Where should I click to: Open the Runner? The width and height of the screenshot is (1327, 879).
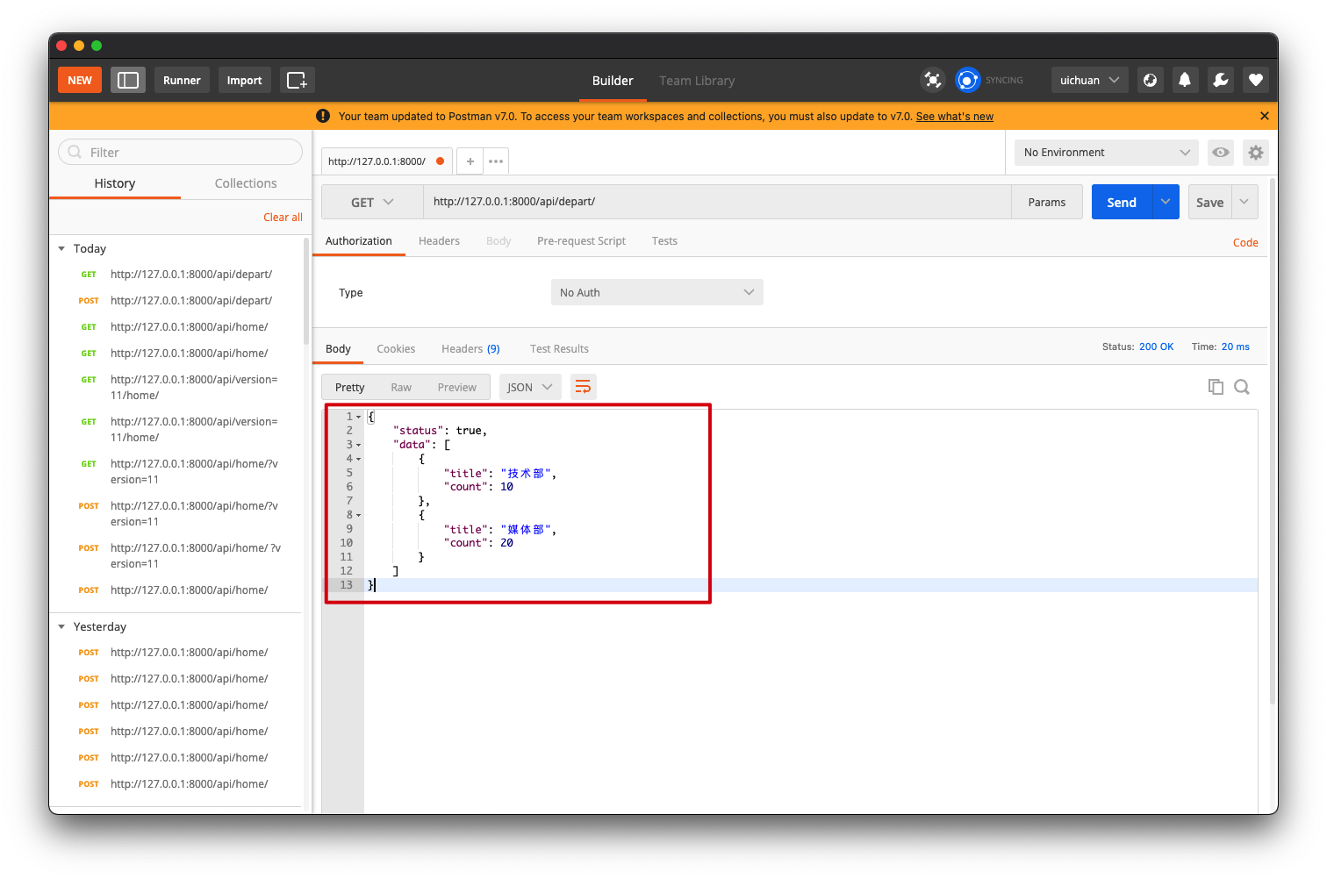(182, 80)
